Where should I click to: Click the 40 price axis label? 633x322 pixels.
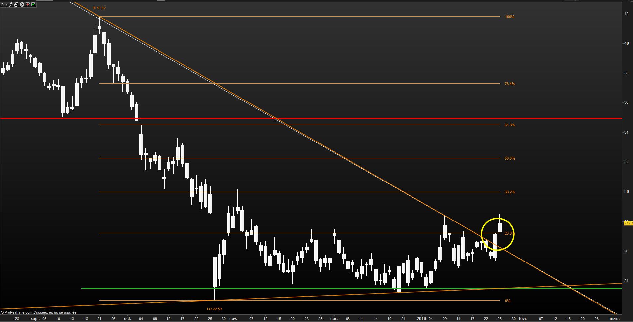[x=626, y=43]
